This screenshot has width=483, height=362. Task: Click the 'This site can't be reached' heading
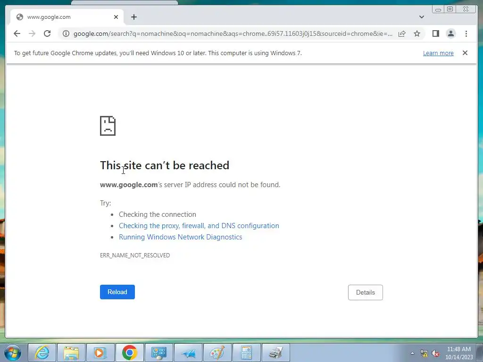pyautogui.click(x=165, y=165)
